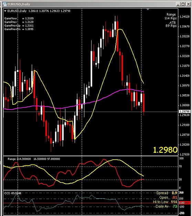Viewport: 192px width, 216px height.
Task: Click the gray chart shift triangle marker
Action: [x=148, y=9]
